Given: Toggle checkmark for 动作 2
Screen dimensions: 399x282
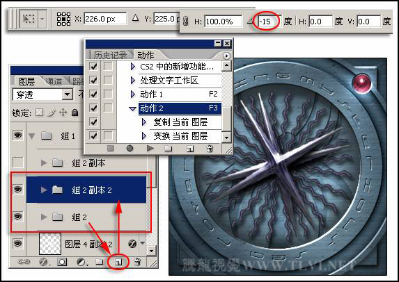Looking at the screenshot, I should tap(93, 108).
